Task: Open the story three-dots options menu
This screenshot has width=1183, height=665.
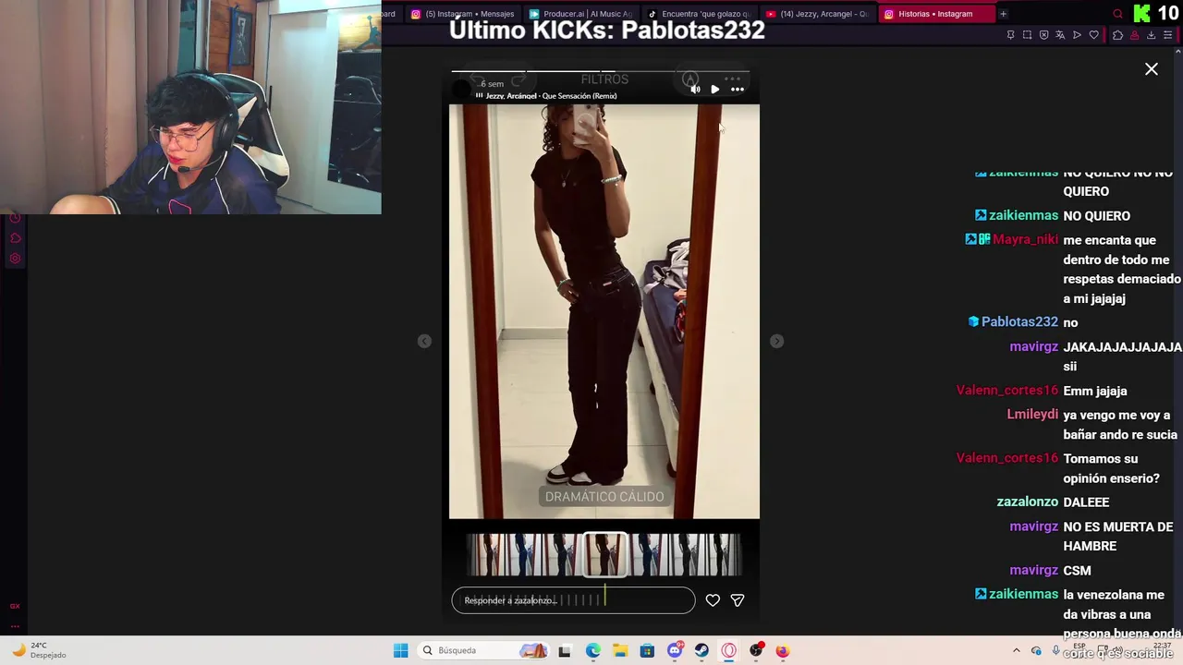Action: click(x=738, y=90)
